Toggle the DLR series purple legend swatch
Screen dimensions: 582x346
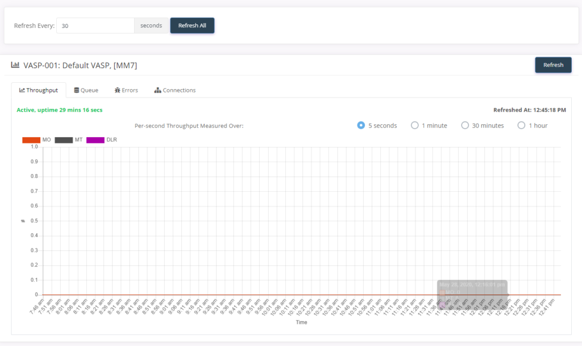[x=95, y=140]
